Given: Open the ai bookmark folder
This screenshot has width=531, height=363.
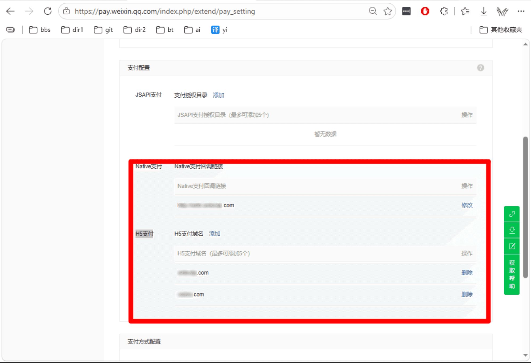Looking at the screenshot, I should point(192,30).
